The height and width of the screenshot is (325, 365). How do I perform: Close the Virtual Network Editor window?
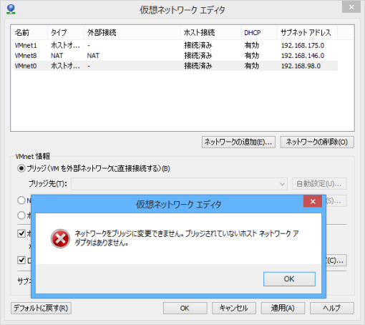(x=351, y=7)
